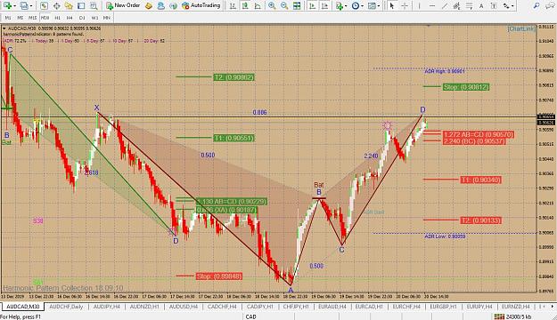Open the Profiles dropdown arrow

coord(31,5)
